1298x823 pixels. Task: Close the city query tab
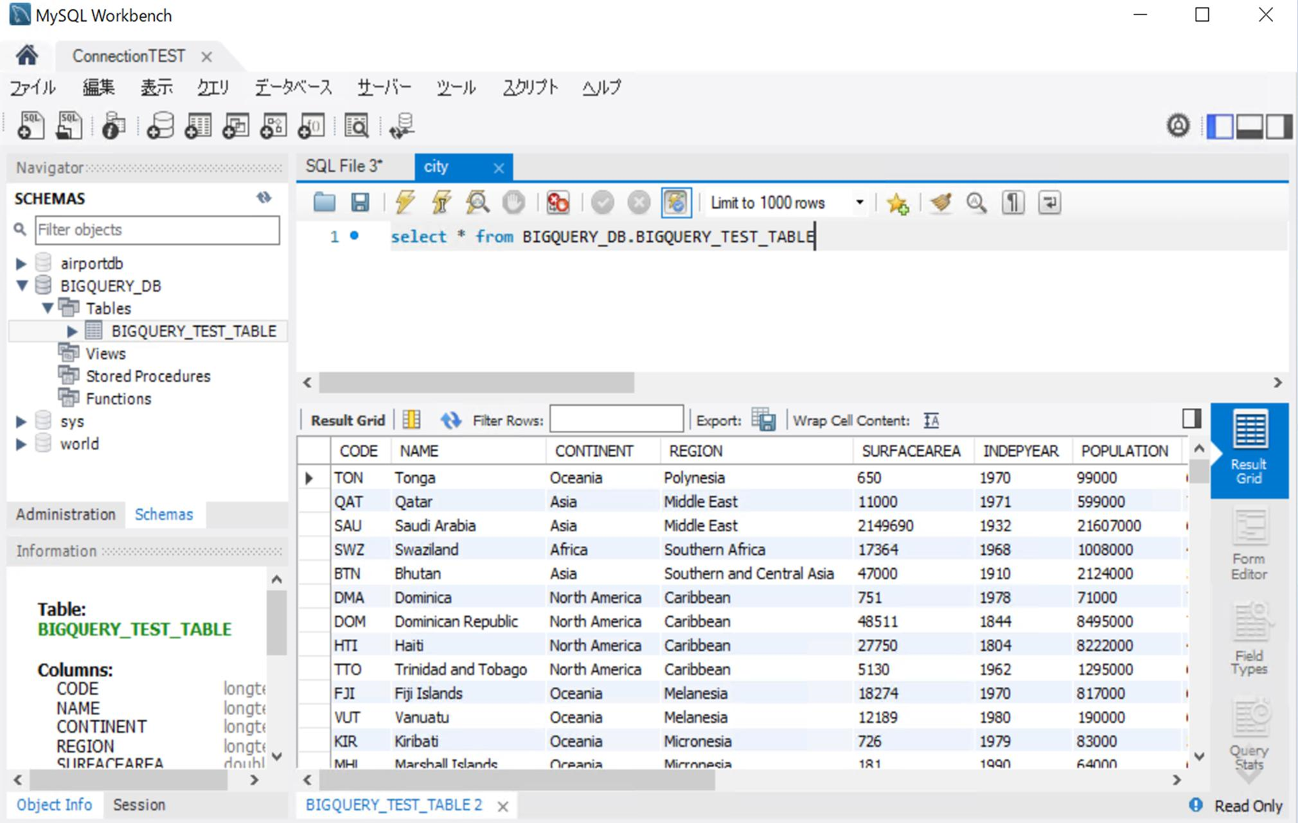[x=499, y=168]
